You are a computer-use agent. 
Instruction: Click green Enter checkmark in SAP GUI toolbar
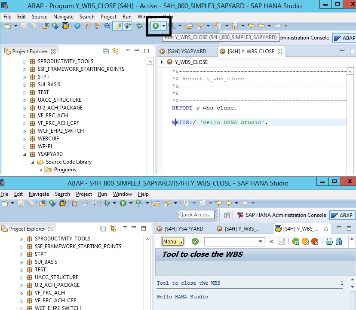pos(195,241)
